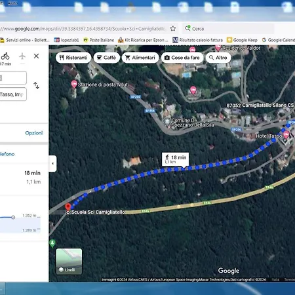Select the Hotel Tasso pin
This screenshot has height=295, width=295.
click(286, 135)
